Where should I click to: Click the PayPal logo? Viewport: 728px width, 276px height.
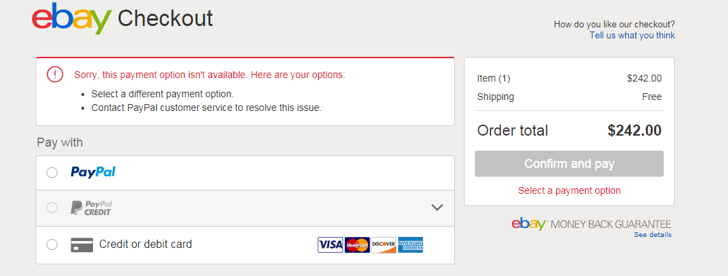point(93,172)
